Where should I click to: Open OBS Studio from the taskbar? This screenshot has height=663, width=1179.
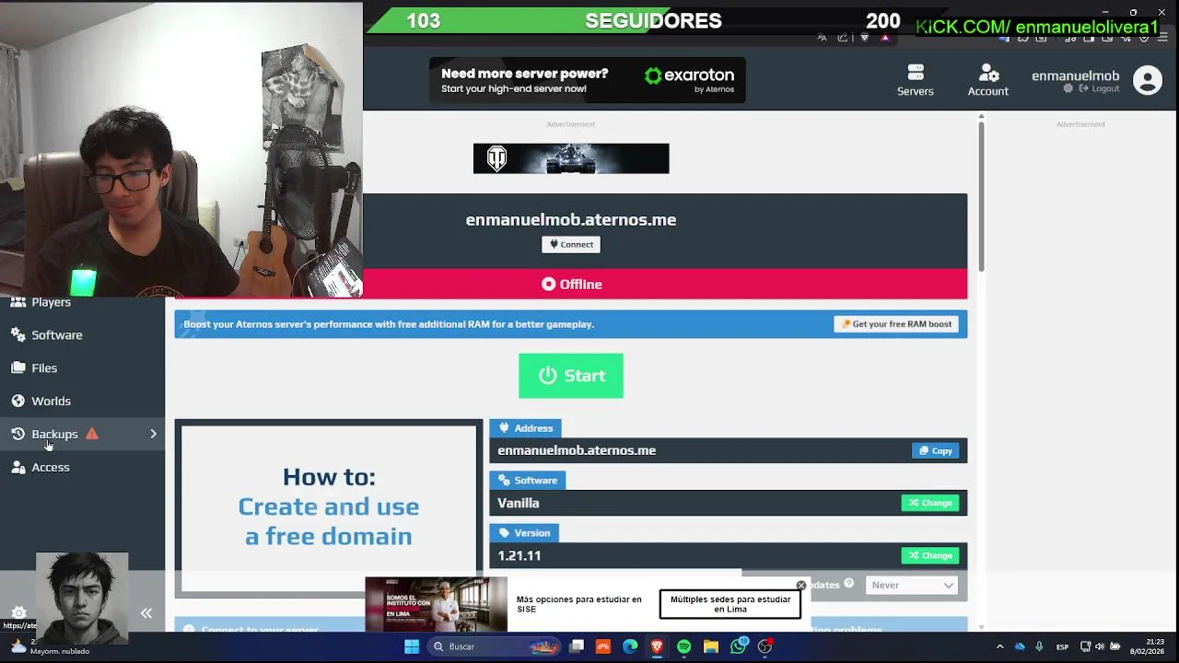pos(765,646)
